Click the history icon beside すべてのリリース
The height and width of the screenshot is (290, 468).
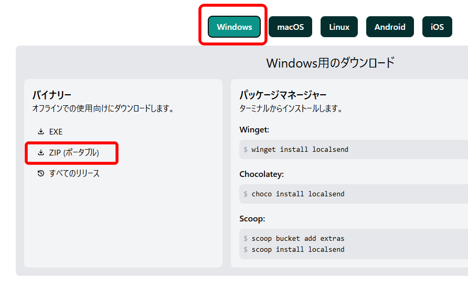pos(41,173)
